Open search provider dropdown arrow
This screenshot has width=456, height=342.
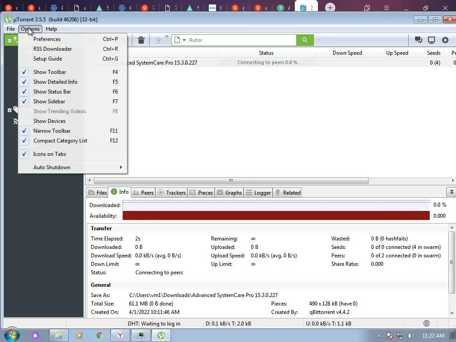pos(184,40)
